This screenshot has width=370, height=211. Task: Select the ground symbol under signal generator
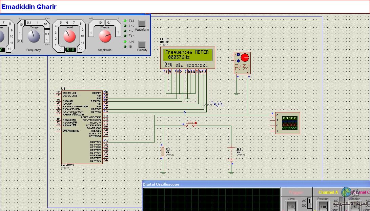237,94
